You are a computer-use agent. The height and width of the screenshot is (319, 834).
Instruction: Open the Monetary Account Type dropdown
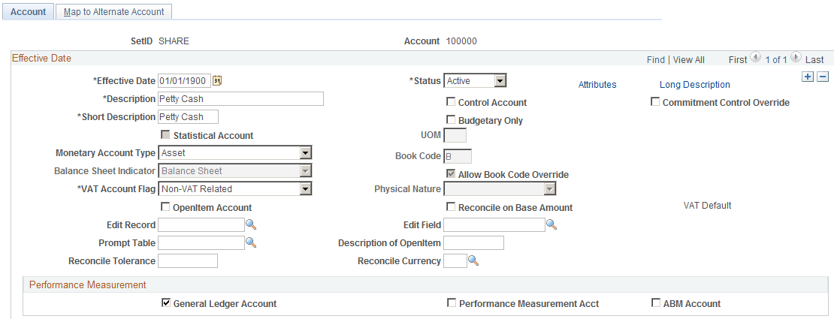(235, 153)
